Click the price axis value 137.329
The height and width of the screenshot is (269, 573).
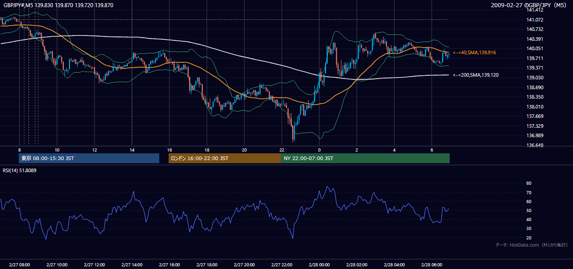[535, 126]
